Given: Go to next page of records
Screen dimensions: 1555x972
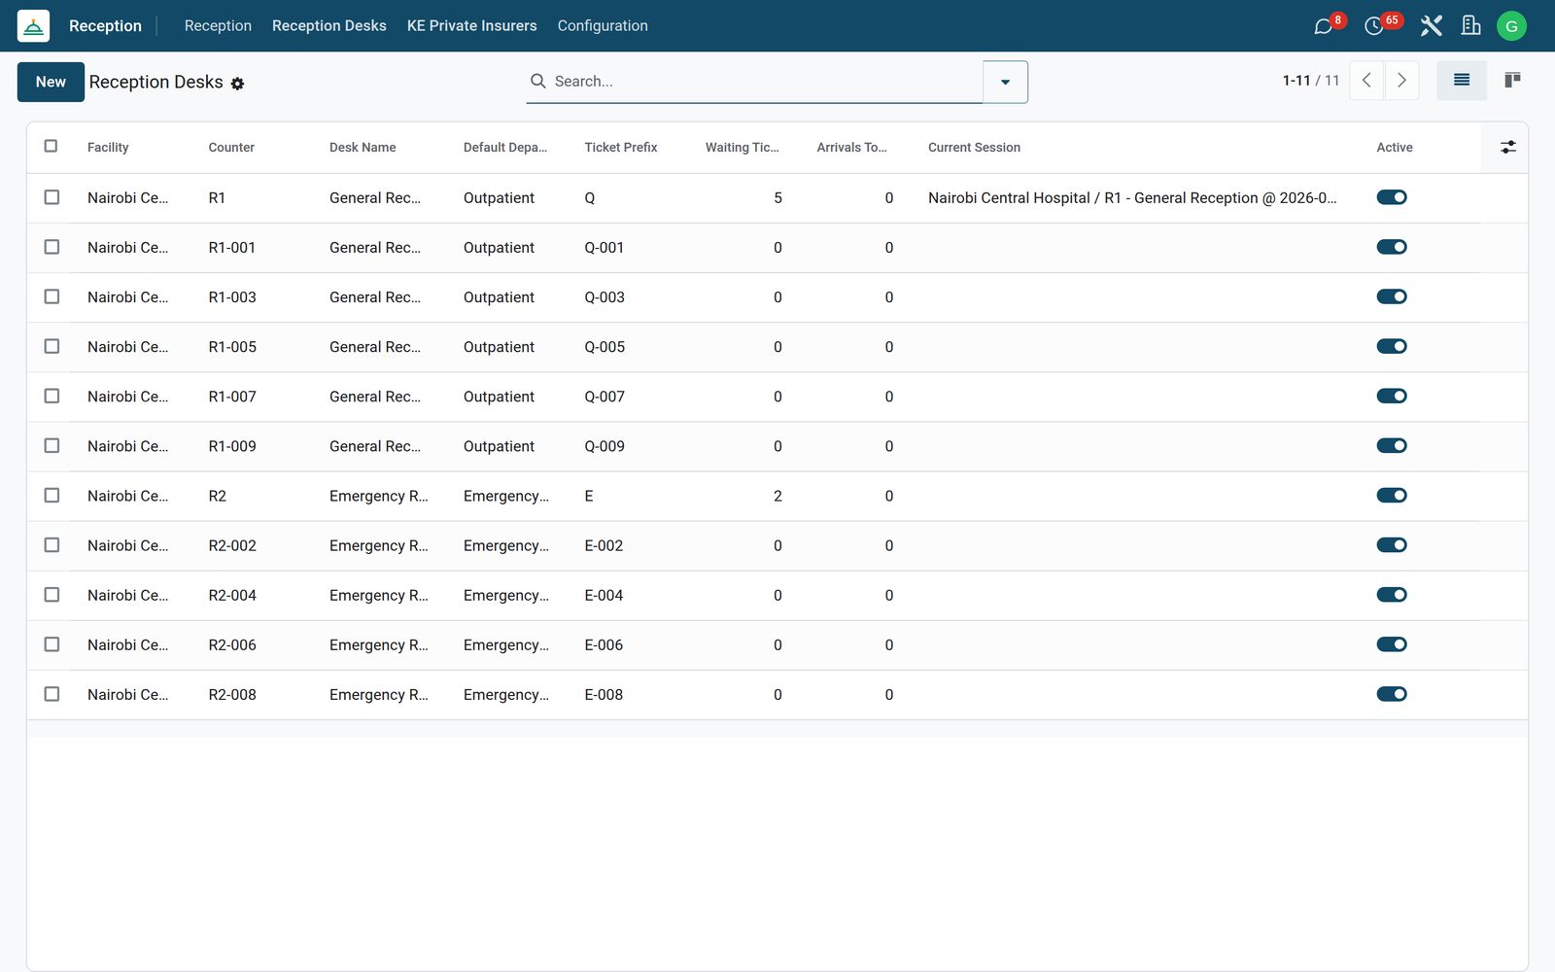Looking at the screenshot, I should coord(1401,81).
